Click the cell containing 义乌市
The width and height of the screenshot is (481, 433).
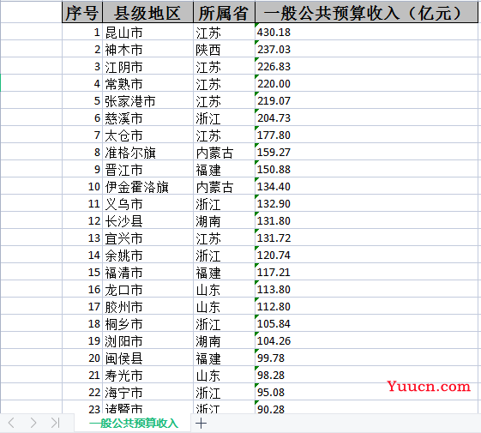point(147,204)
